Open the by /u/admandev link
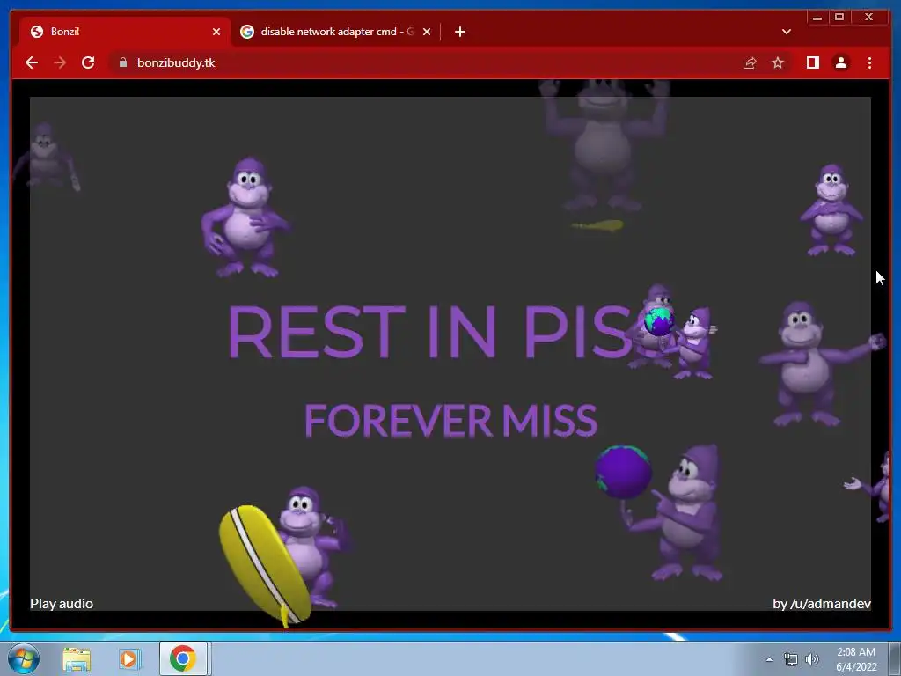Image resolution: width=901 pixels, height=676 pixels. [822, 604]
